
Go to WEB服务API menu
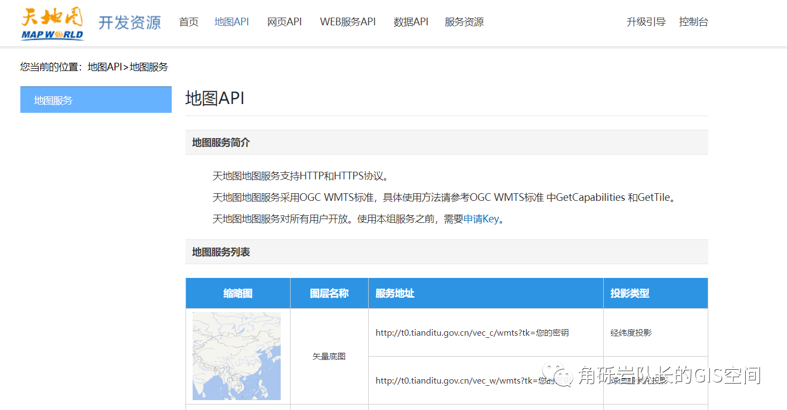pos(348,22)
